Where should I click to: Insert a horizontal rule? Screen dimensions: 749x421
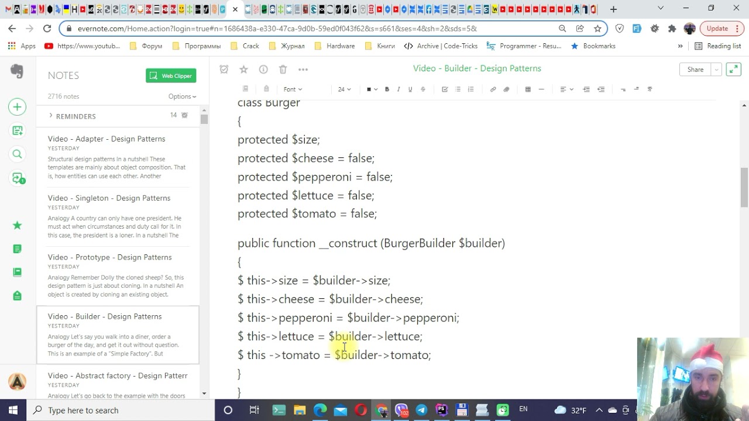pos(541,89)
